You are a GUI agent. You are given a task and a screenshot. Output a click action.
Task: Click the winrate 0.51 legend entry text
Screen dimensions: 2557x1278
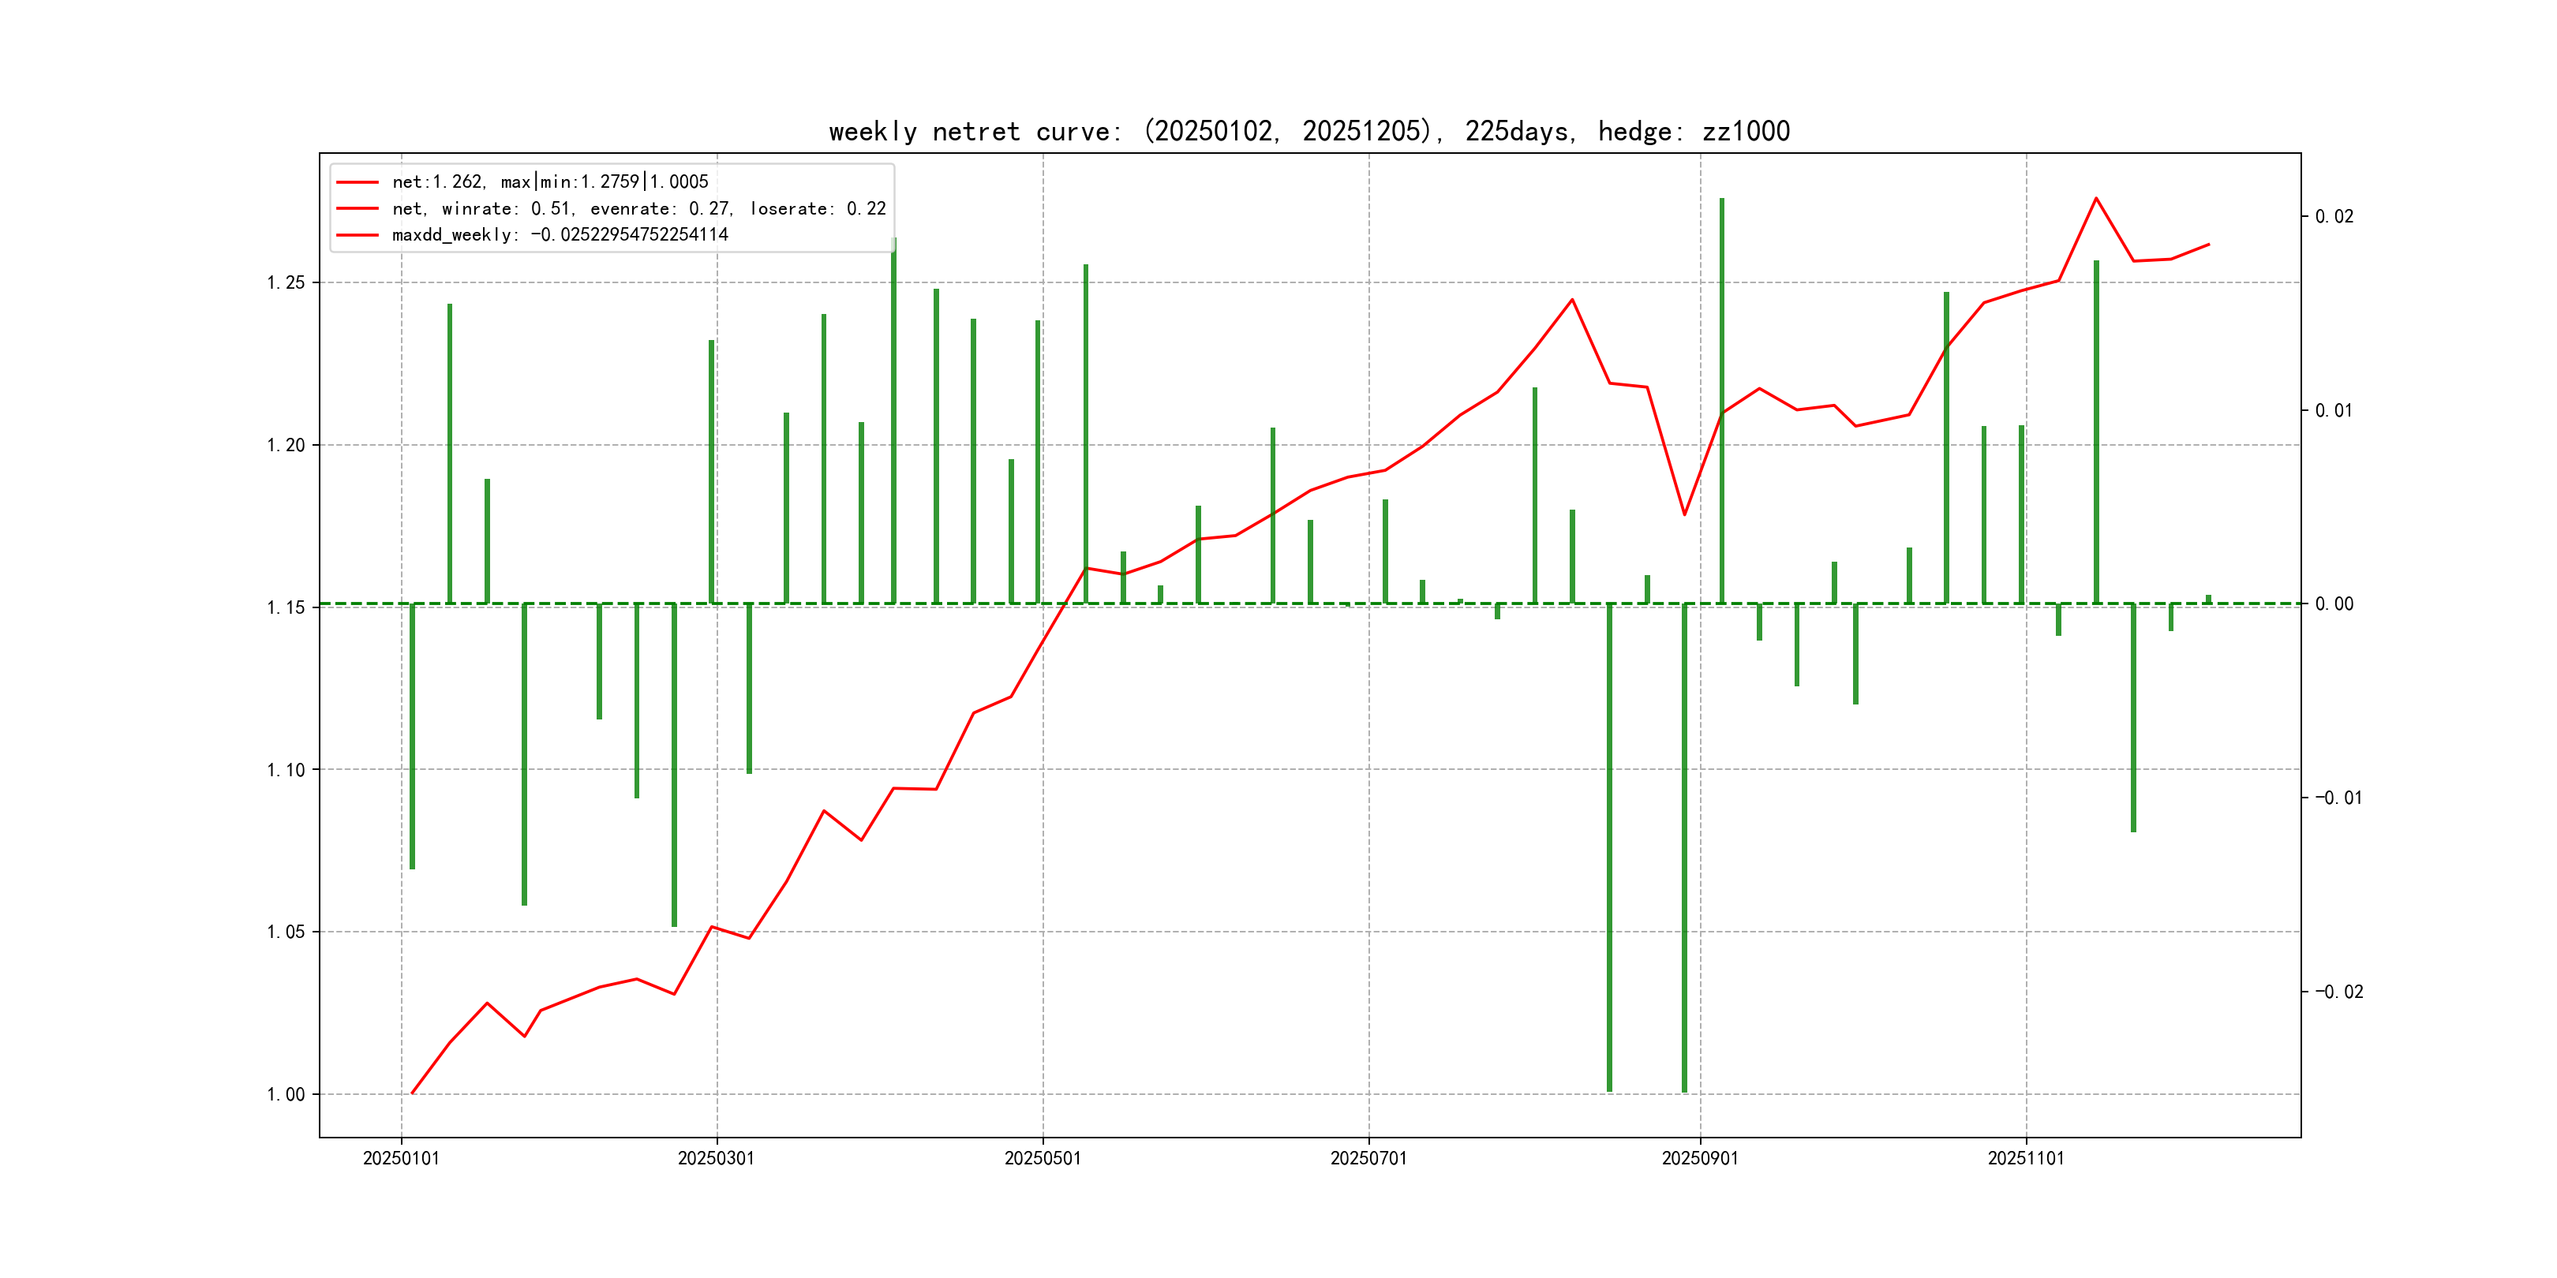pyautogui.click(x=638, y=208)
